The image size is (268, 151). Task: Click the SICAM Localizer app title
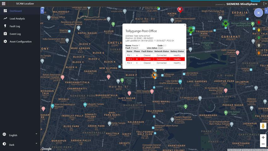[25, 3]
